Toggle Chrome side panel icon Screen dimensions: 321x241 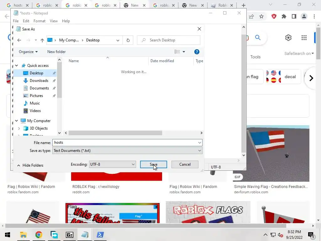294,16
